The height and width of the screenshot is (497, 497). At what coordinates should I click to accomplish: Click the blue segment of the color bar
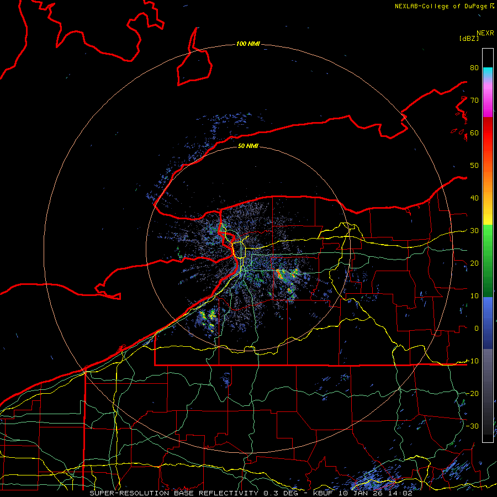(x=488, y=322)
